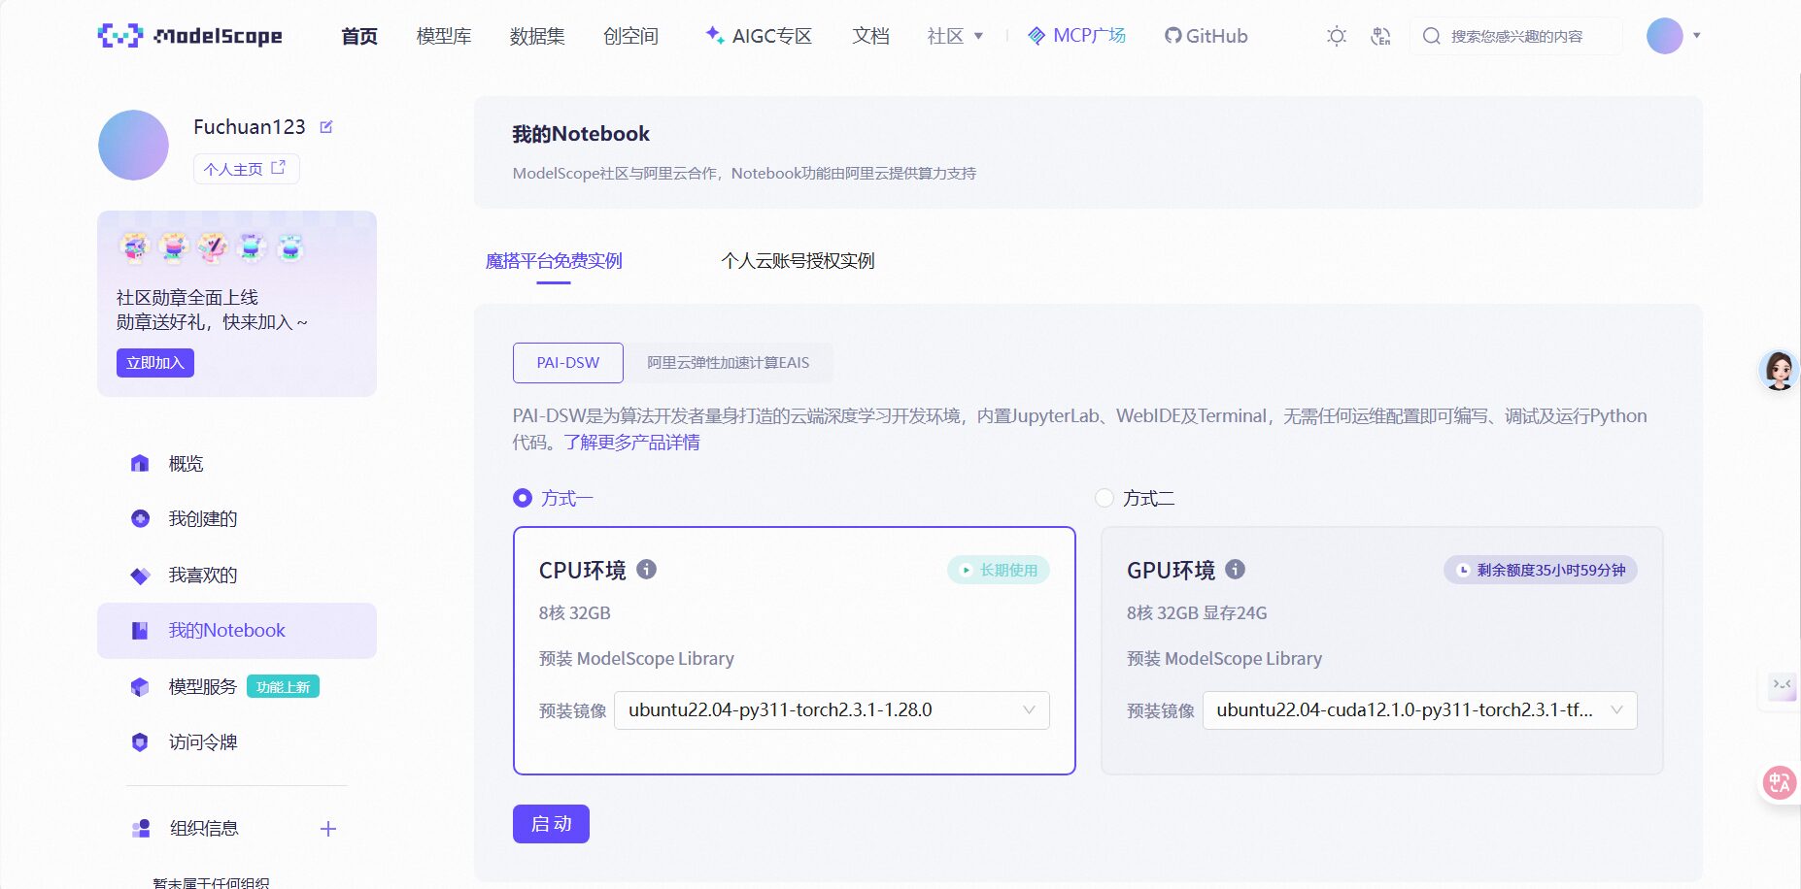Open 文档 in top navigation
Viewport: 1801px width, 889px height.
(x=870, y=36)
